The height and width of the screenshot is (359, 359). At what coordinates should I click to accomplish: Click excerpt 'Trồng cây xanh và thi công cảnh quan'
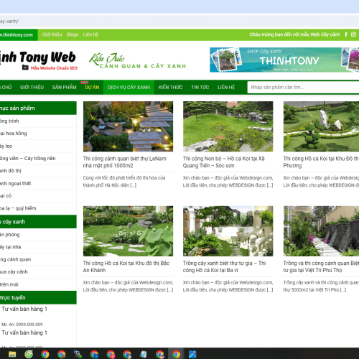pyautogui.click(x=321, y=286)
